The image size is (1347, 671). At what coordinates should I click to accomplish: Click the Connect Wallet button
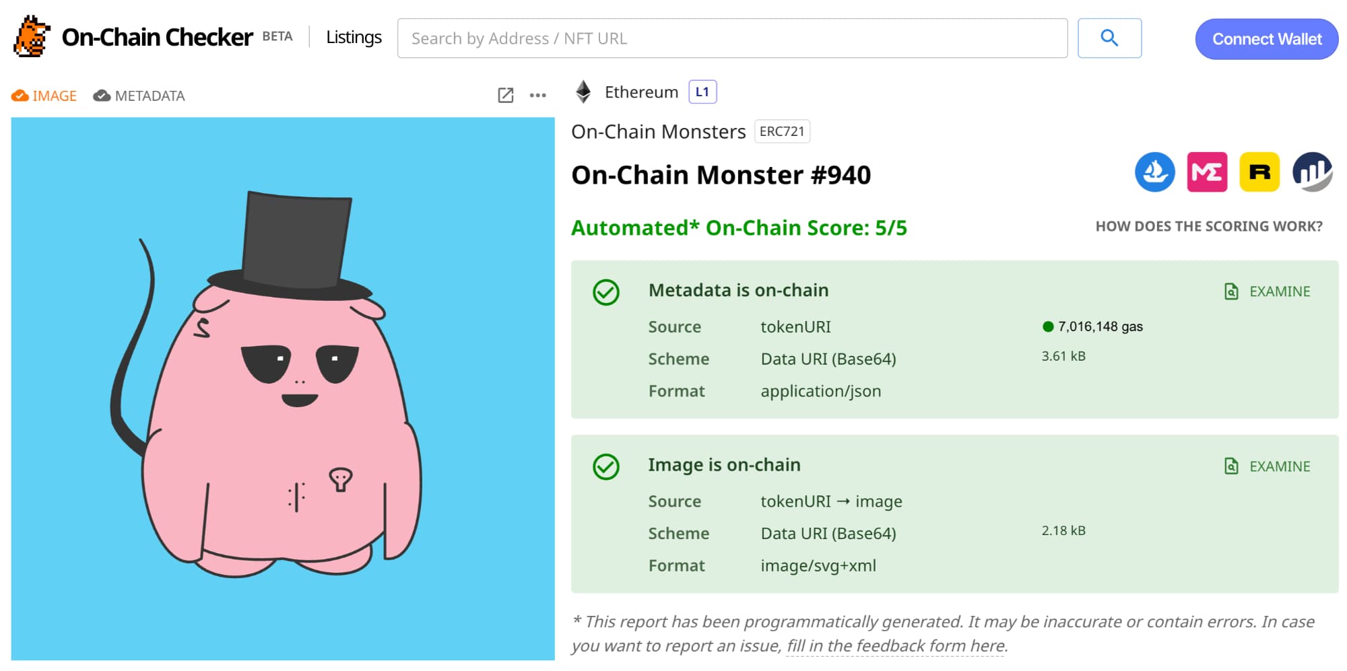point(1266,39)
